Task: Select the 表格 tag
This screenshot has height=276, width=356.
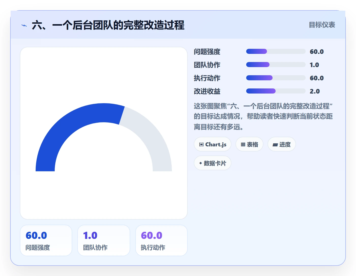Action: pos(249,144)
